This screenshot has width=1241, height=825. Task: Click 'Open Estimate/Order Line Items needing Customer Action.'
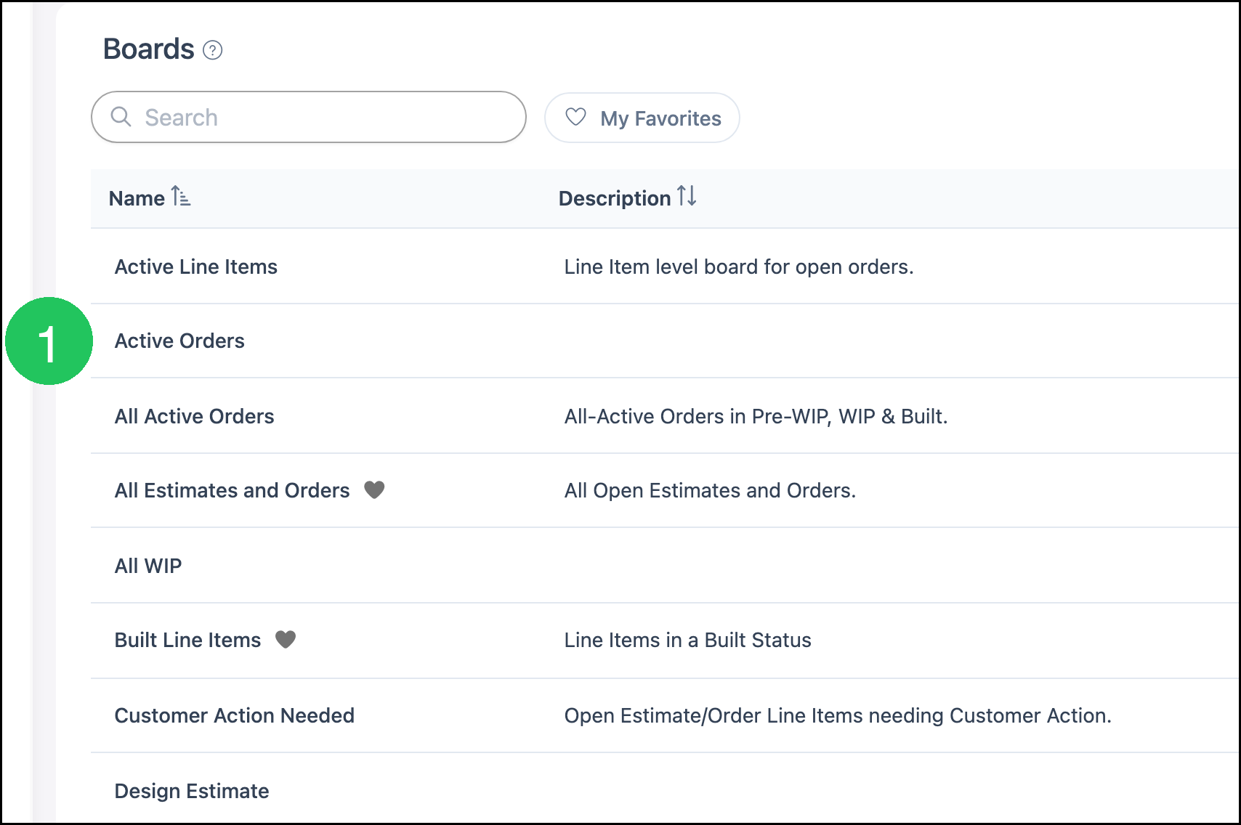[x=838, y=715]
